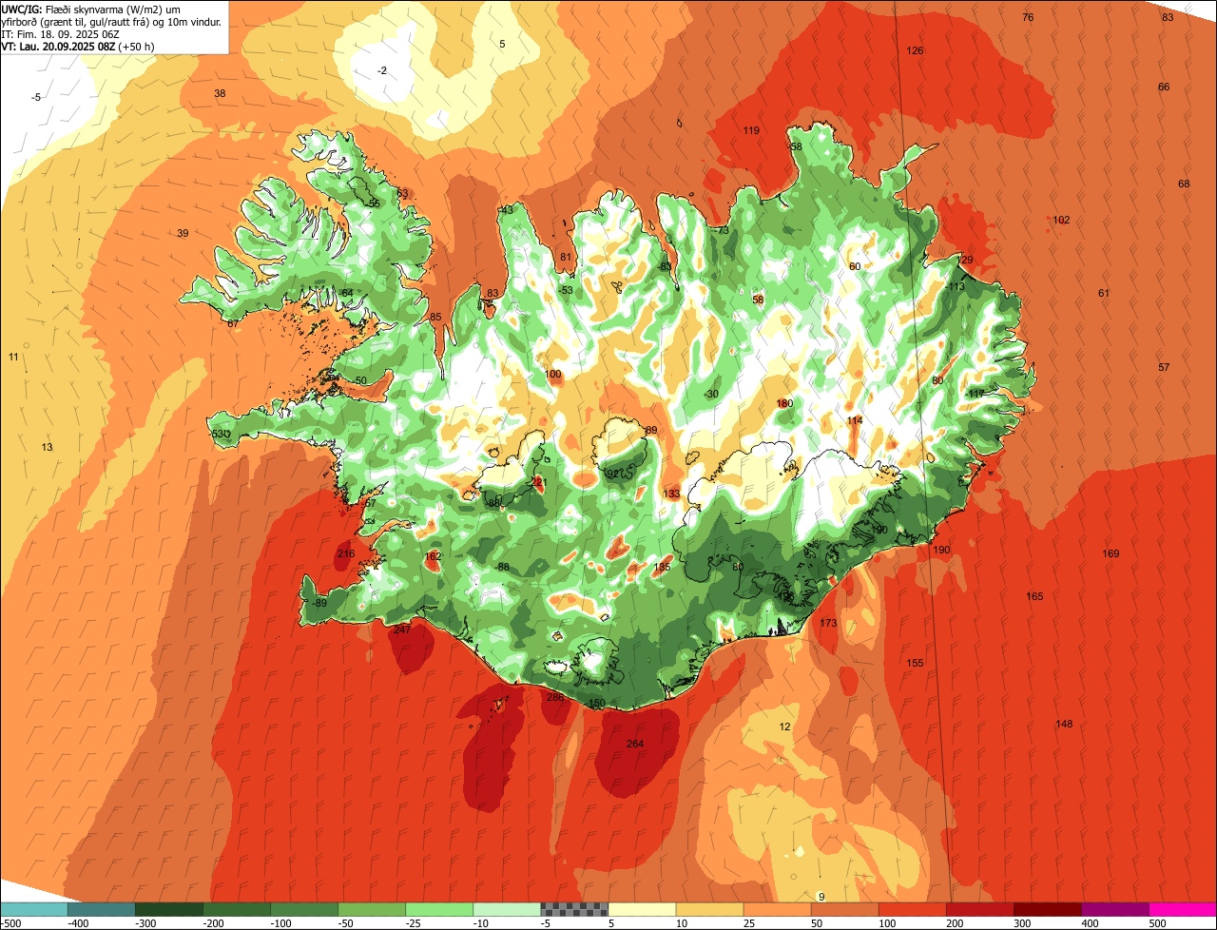Screen dimensions: 1217x930
Task: Click the value '57' on the east side
Action: (x=1164, y=367)
